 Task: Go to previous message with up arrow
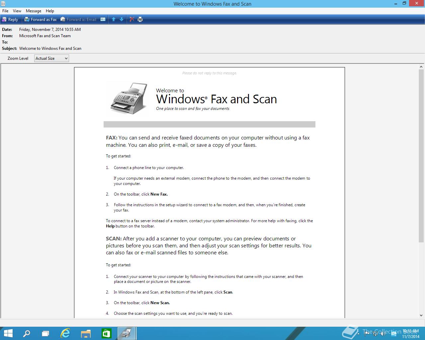pos(114,20)
